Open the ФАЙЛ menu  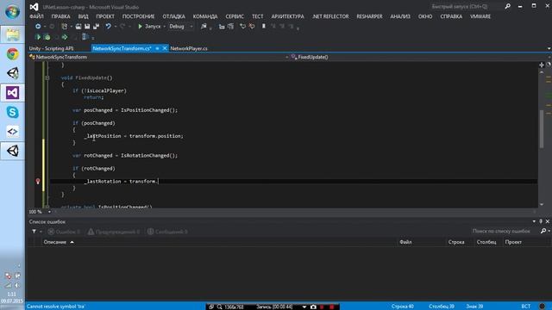pyautogui.click(x=36, y=16)
